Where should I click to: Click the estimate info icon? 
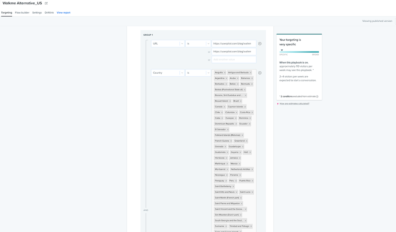[x=317, y=96]
